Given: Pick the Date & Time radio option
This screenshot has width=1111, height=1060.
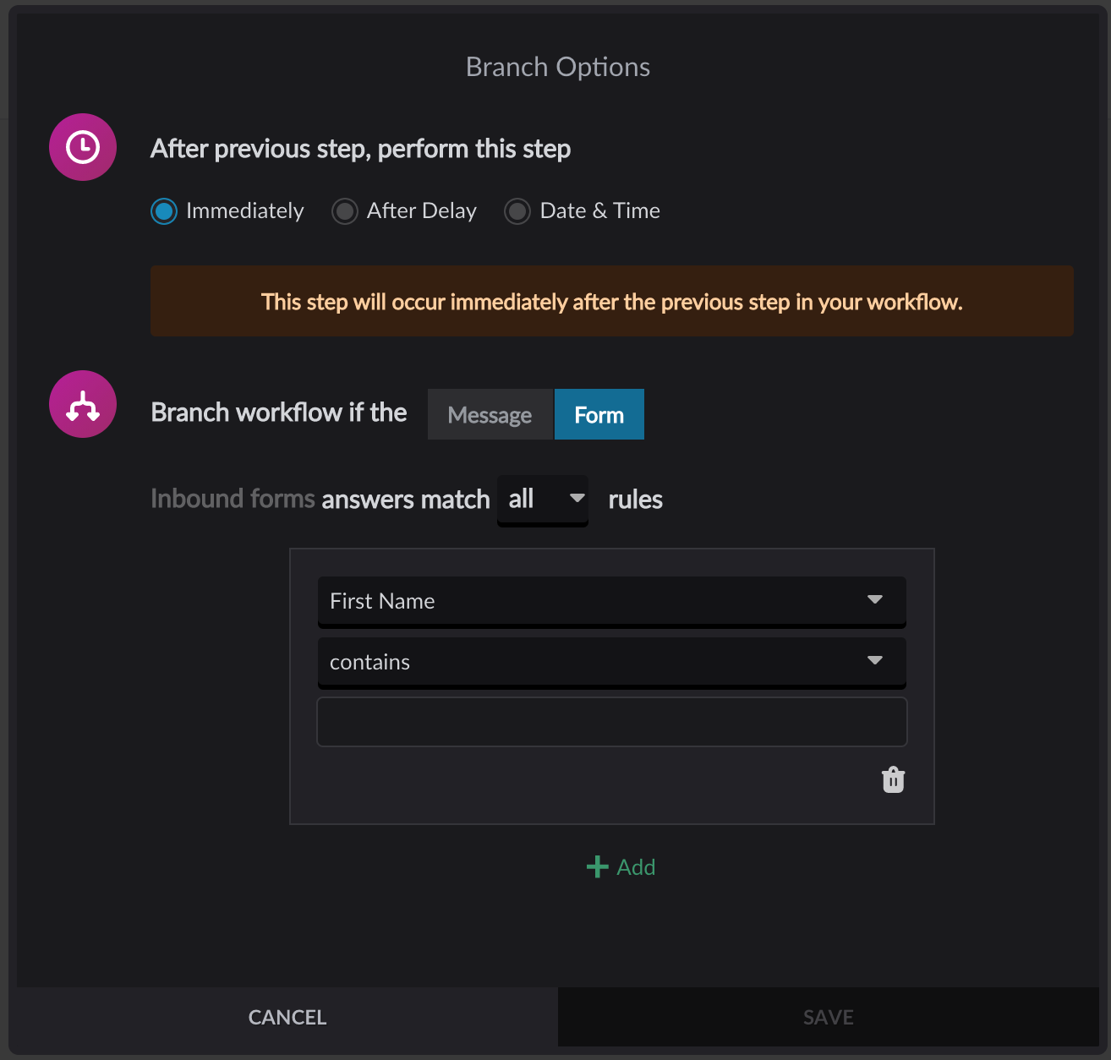Looking at the screenshot, I should click(x=517, y=211).
